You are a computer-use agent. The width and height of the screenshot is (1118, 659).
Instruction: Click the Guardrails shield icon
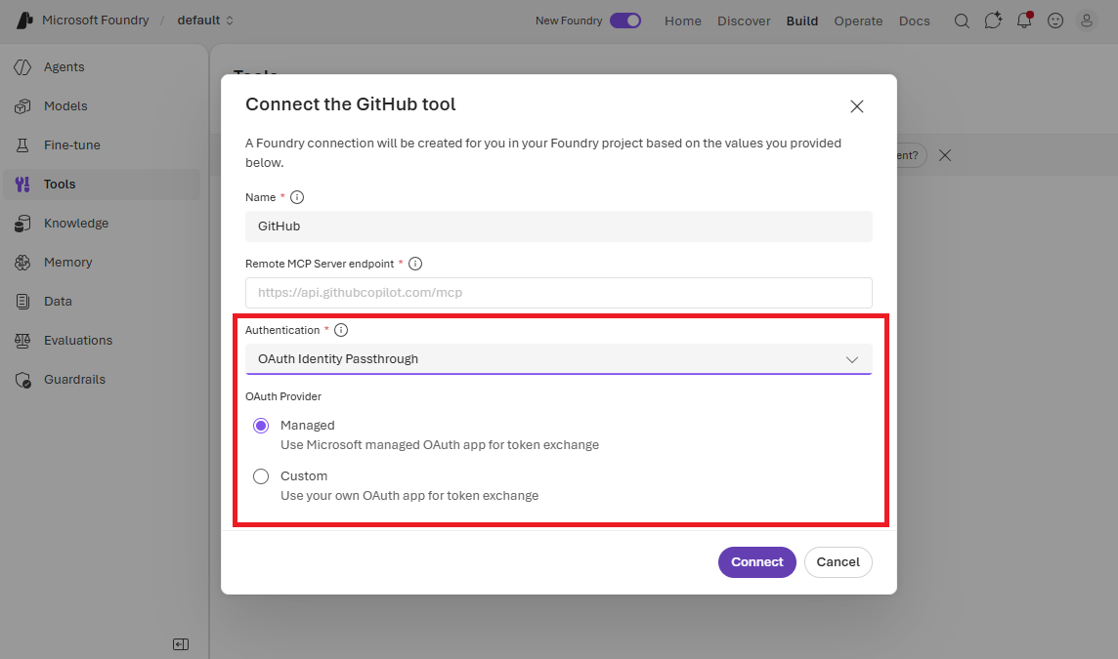pyautogui.click(x=22, y=380)
